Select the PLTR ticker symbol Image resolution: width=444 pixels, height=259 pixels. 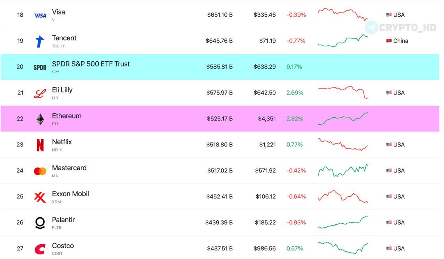pyautogui.click(x=57, y=228)
